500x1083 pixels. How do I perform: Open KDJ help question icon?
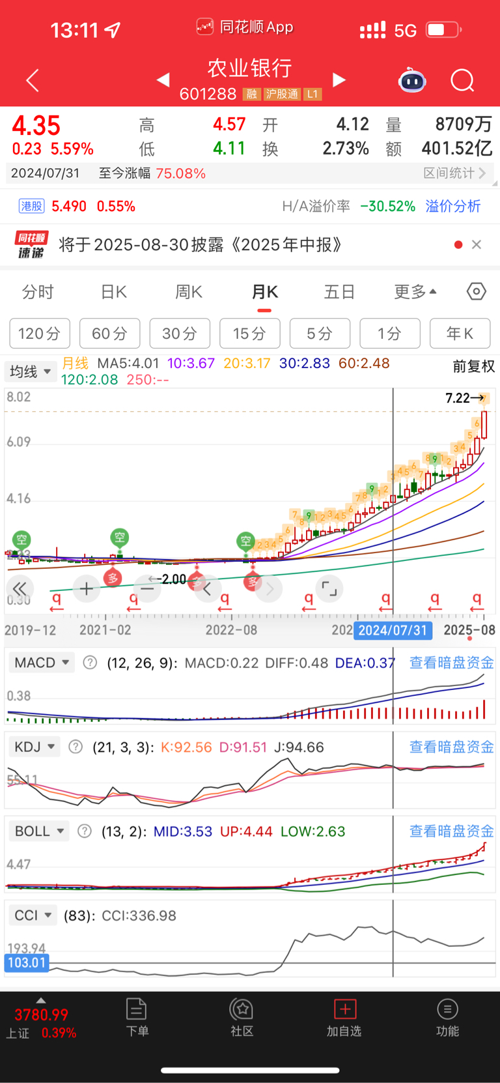(76, 747)
